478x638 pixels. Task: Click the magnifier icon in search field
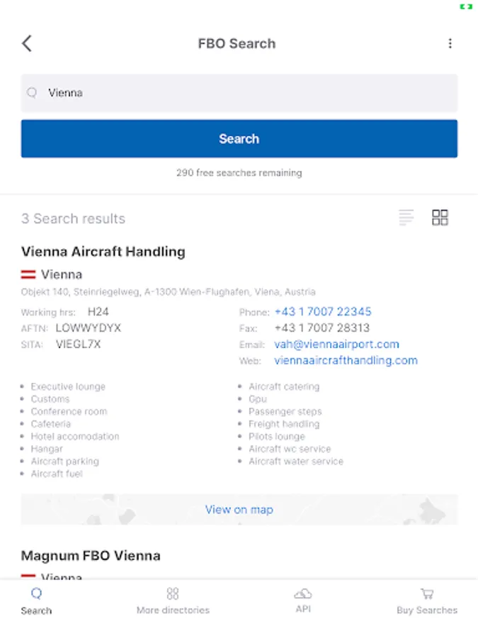point(32,93)
